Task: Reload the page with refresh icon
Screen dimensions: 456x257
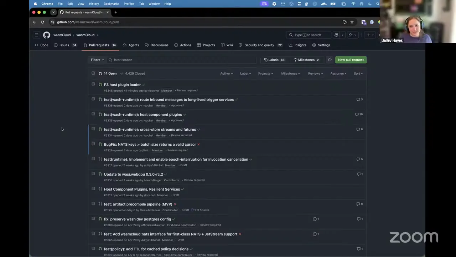Action: (x=43, y=22)
